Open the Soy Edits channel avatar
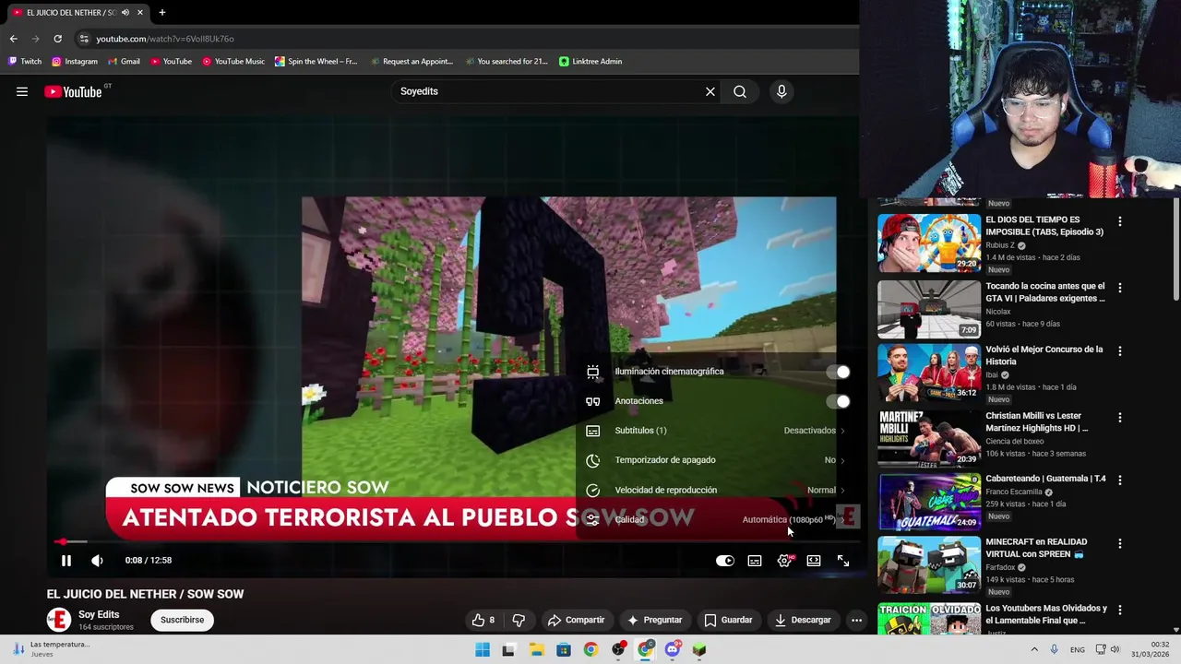The image size is (1181, 664). point(59,620)
